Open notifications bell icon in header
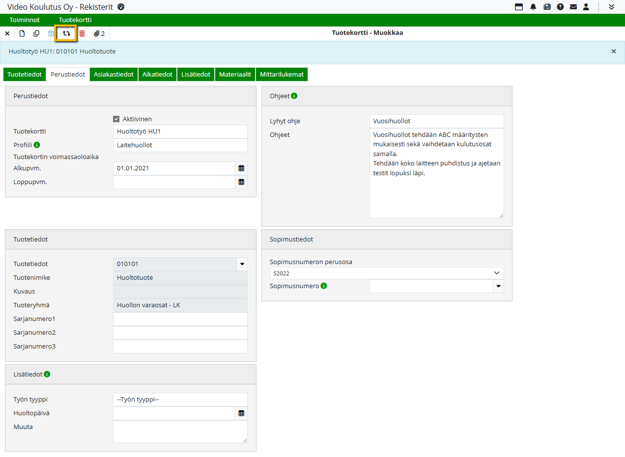The height and width of the screenshot is (457, 625). [x=533, y=7]
